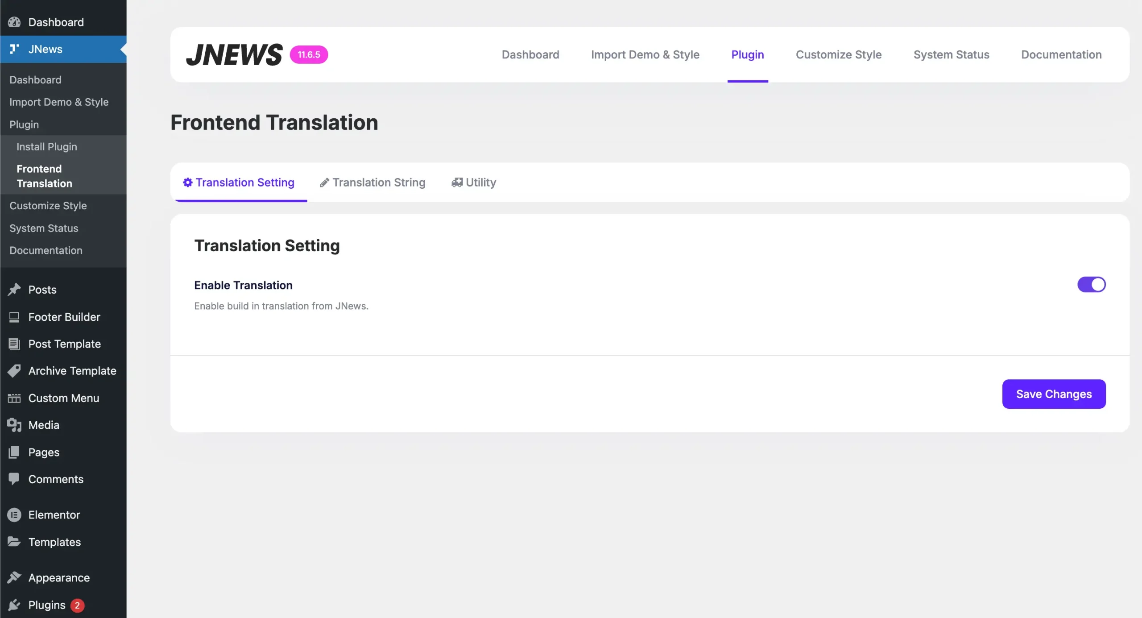
Task: Click the Media library icon
Action: pos(14,425)
